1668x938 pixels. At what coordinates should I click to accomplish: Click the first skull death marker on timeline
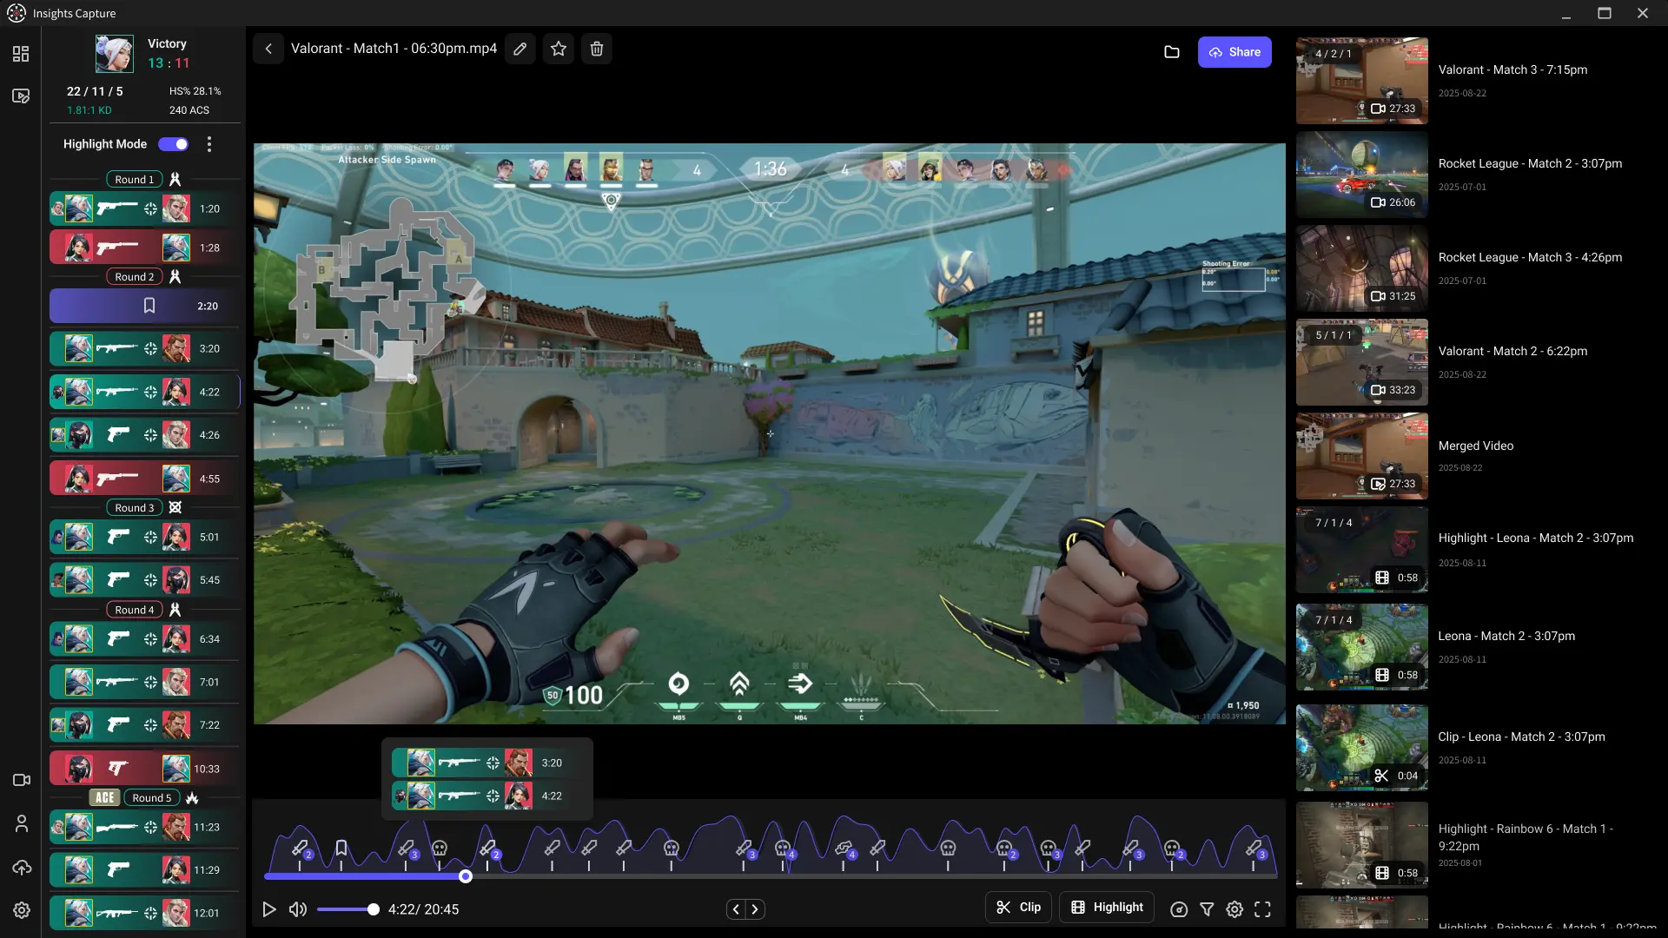[x=440, y=848]
